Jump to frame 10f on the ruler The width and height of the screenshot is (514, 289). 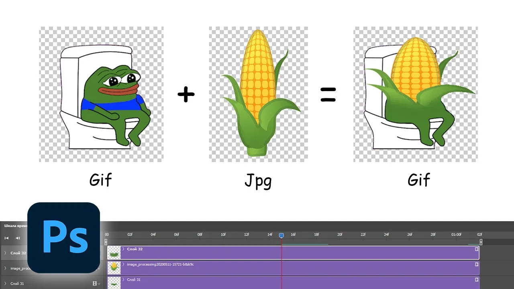pos(223,234)
